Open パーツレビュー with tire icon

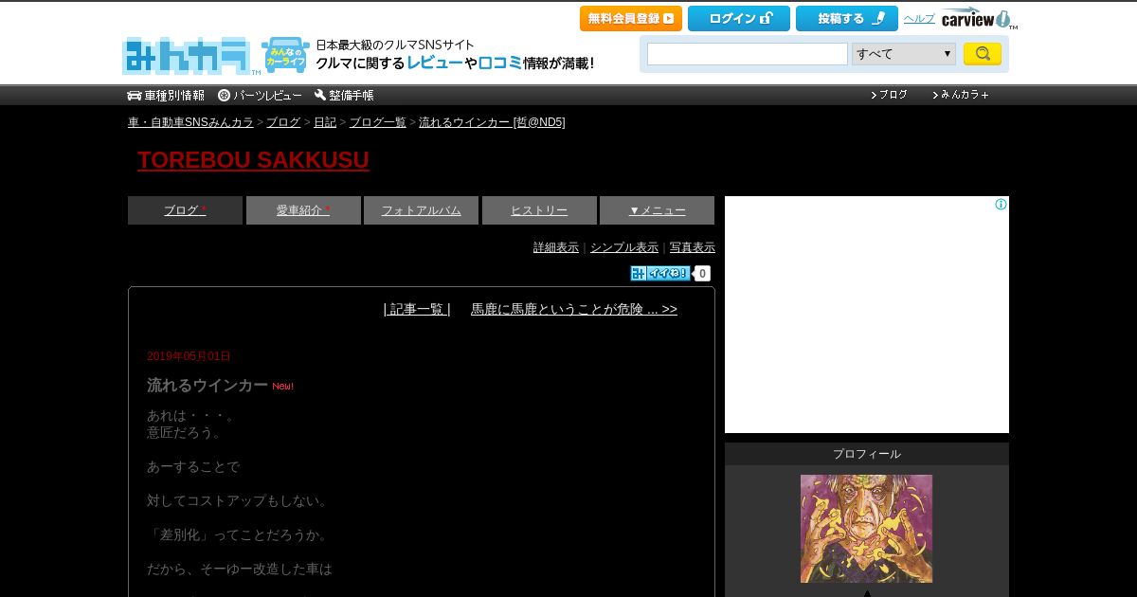point(260,95)
